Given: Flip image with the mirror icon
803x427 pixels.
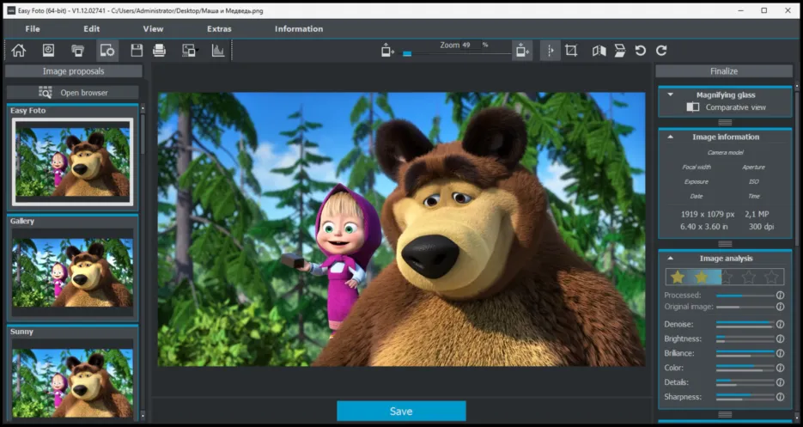Looking at the screenshot, I should pyautogui.click(x=599, y=50).
